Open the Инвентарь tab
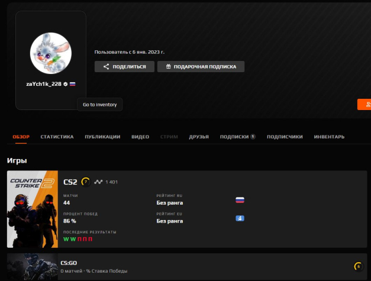The height and width of the screenshot is (281, 371). tap(329, 137)
